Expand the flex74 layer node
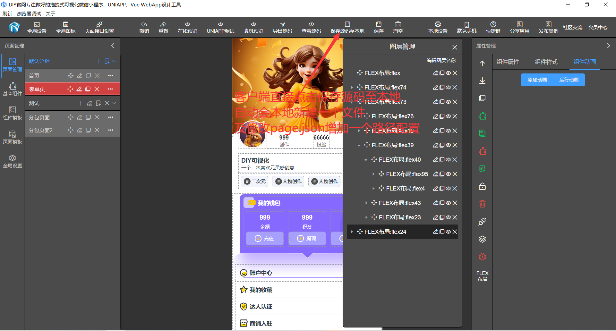The height and width of the screenshot is (331, 616). click(x=352, y=87)
